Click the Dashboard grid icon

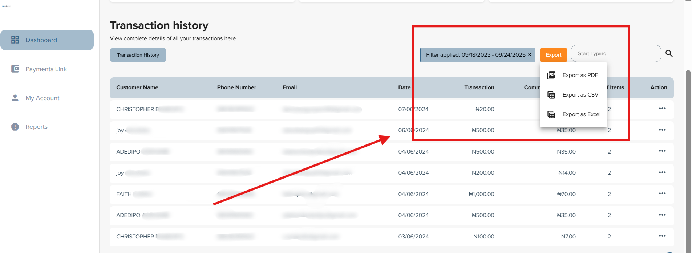[15, 40]
